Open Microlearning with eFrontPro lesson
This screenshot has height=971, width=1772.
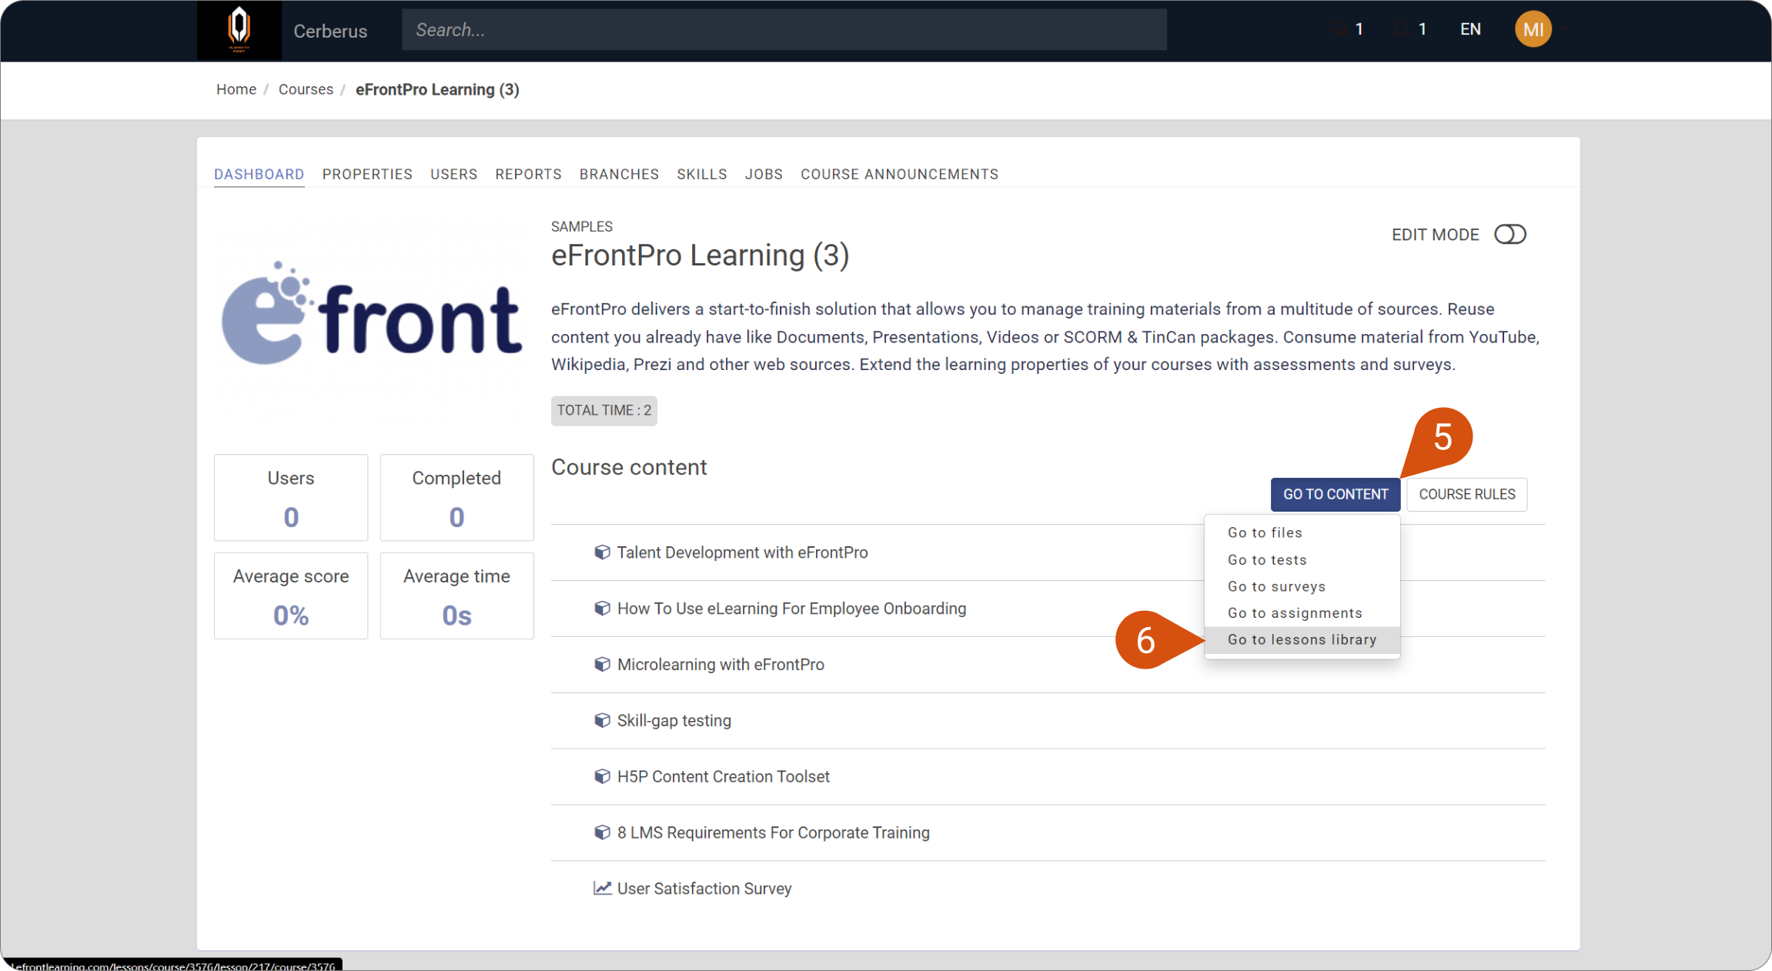(721, 664)
